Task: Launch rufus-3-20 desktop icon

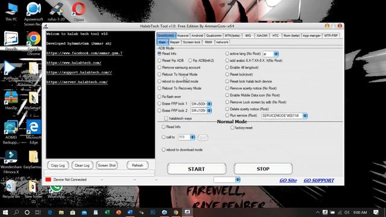Action: click(x=56, y=11)
